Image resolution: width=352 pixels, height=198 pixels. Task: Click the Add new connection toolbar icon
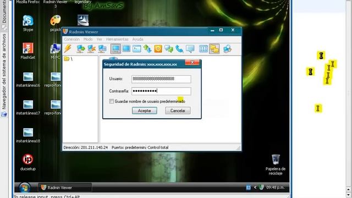(81, 49)
